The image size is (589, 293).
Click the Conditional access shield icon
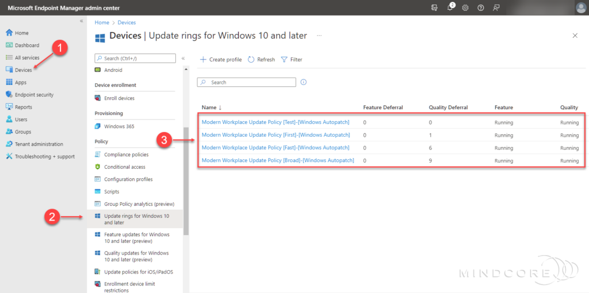click(98, 167)
